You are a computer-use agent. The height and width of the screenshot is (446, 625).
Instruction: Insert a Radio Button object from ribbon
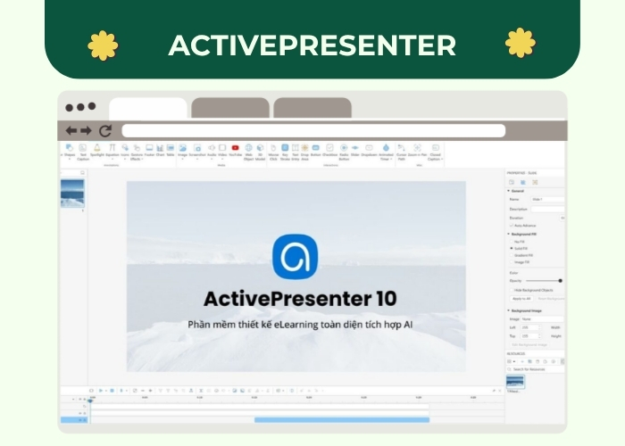pyautogui.click(x=344, y=153)
